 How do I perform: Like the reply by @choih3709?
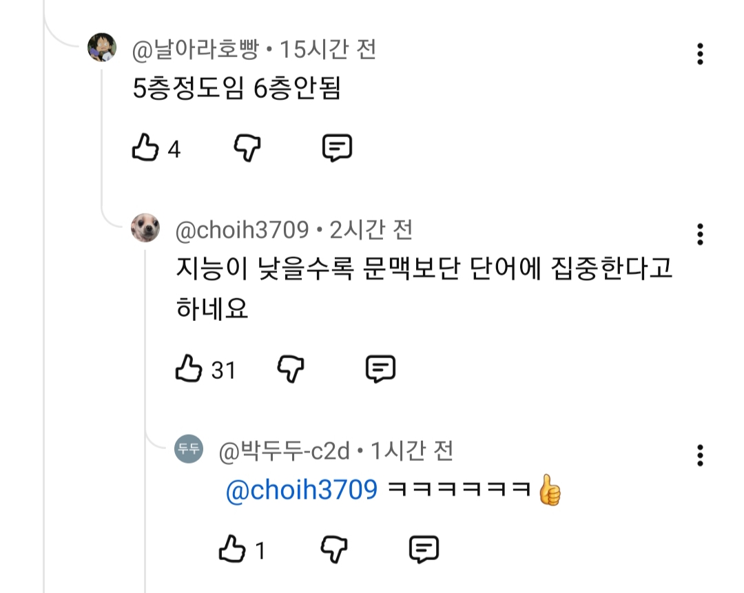[x=189, y=370]
